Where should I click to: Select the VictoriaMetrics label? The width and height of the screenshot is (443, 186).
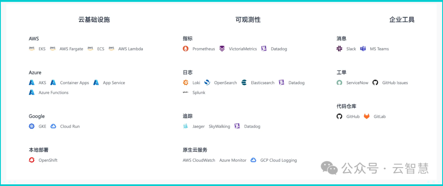243,49
